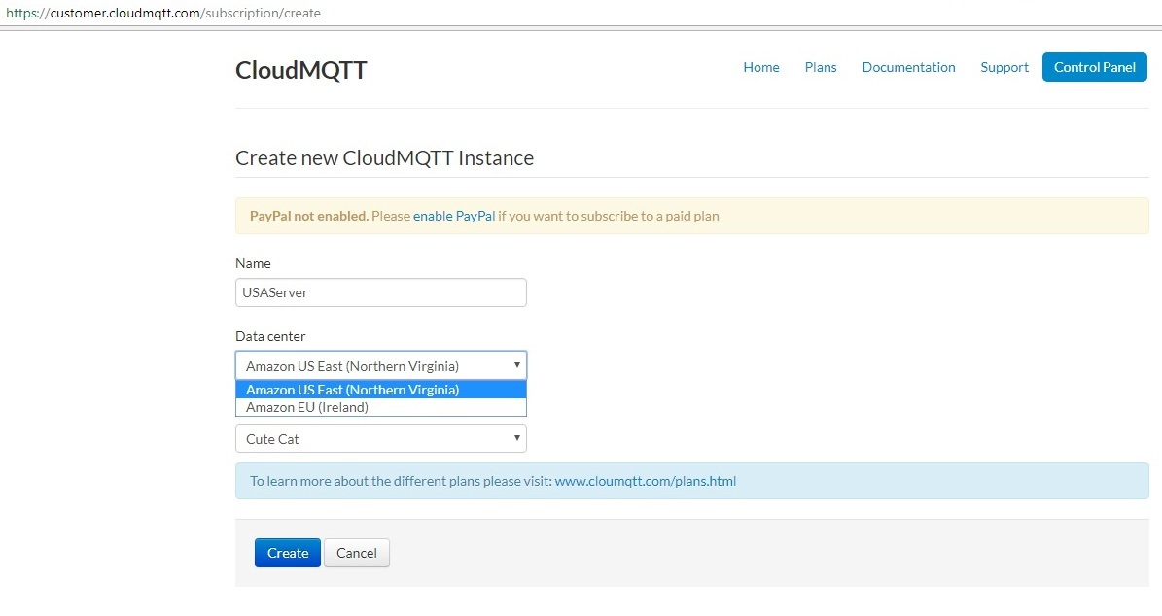Collapse the Data center dropdown box
Viewport: 1162px width, 616px height.
click(380, 365)
